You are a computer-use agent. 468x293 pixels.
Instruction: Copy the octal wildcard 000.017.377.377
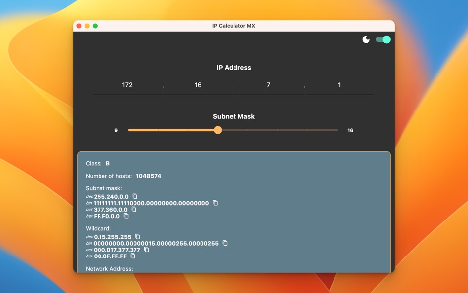[146, 250]
